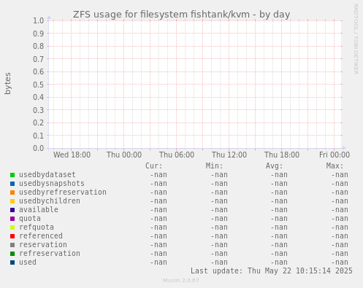Click the Munin 2.0.67 footer text
This screenshot has height=288, width=363.
[181, 281]
